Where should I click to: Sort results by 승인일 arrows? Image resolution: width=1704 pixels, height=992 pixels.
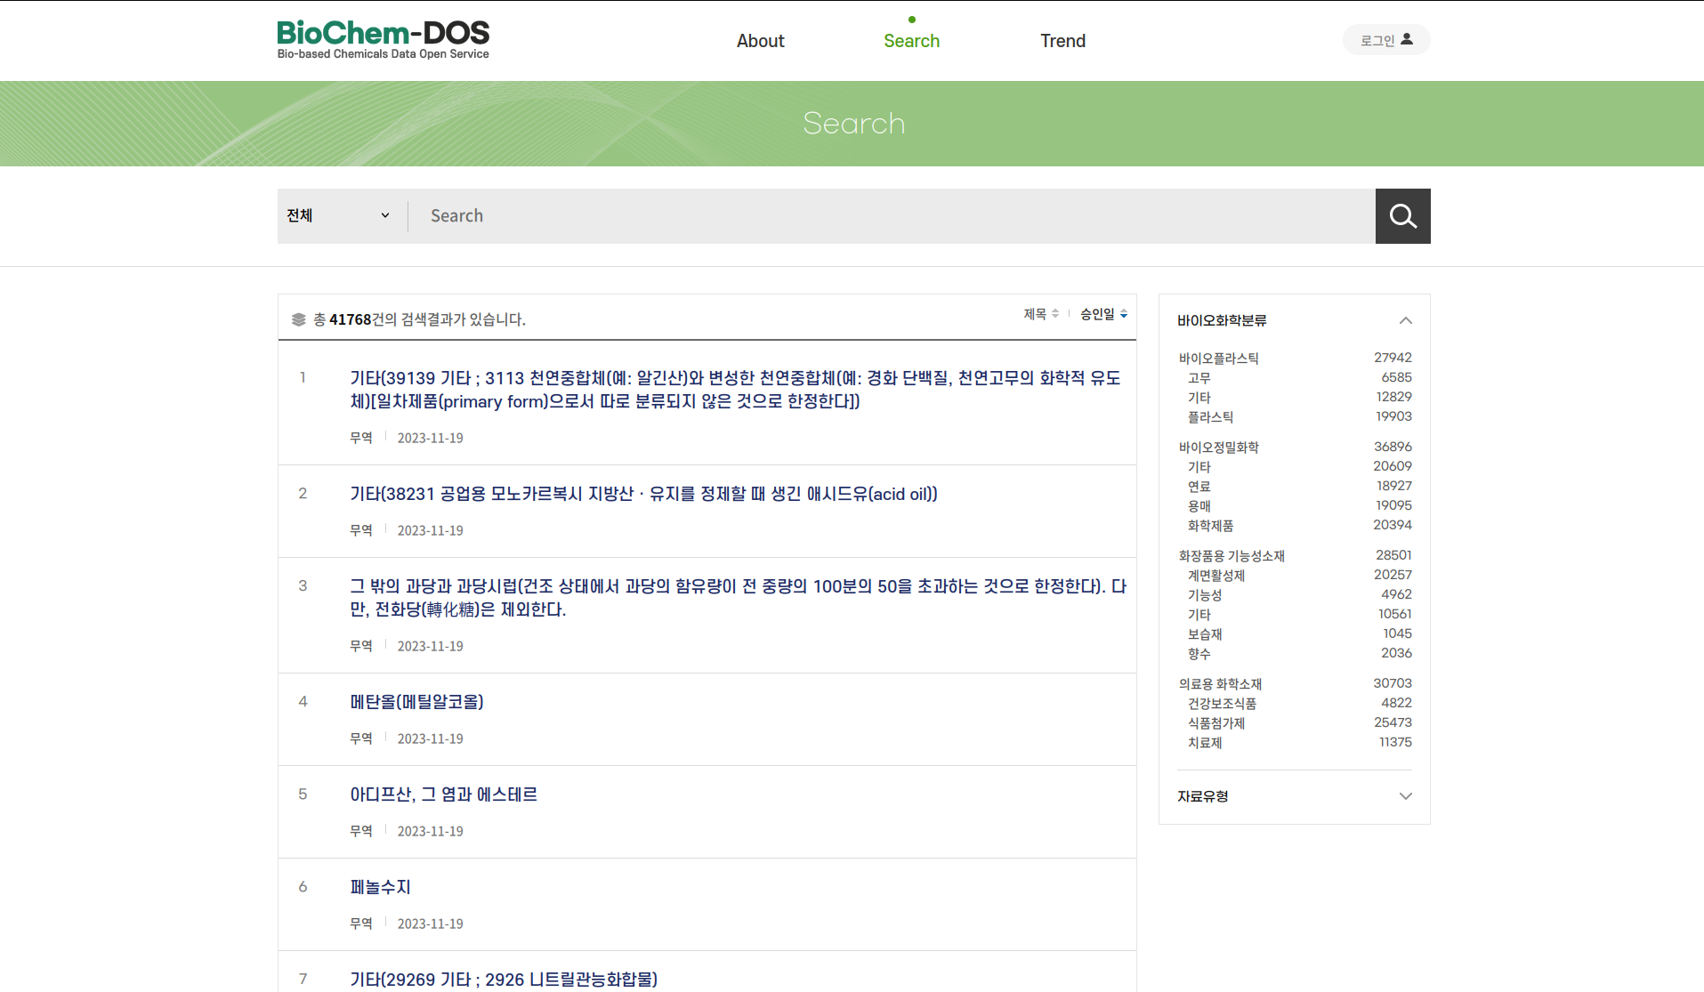coord(1103,314)
